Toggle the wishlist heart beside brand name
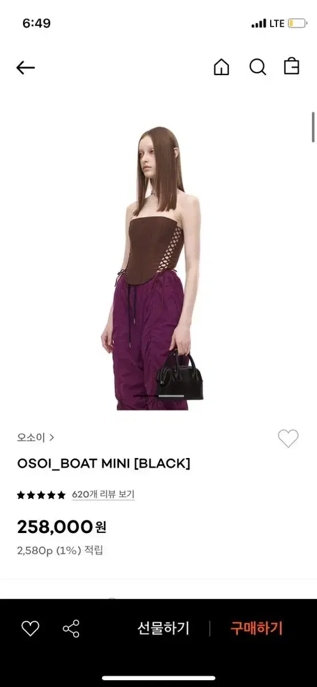This screenshot has height=687, width=317. coord(288,439)
